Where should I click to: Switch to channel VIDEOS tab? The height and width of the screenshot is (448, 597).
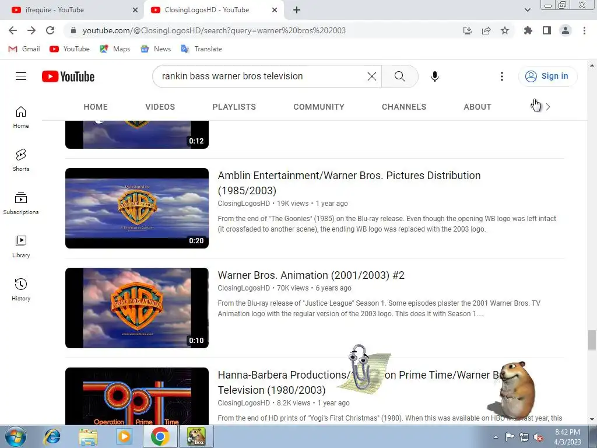[x=160, y=107]
